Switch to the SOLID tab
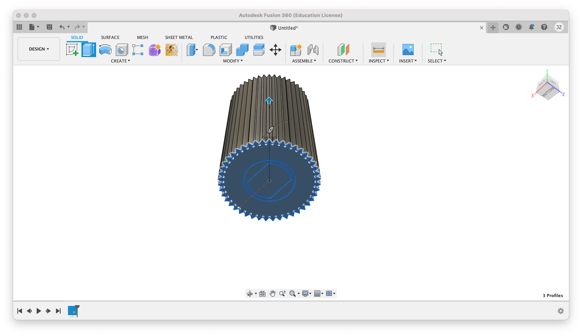This screenshot has width=582, height=336. (x=77, y=37)
